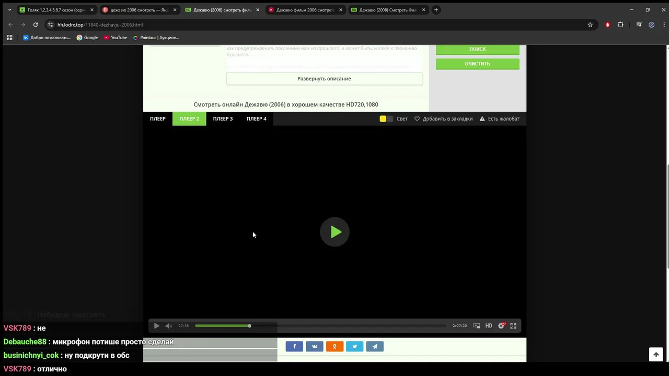Share on VK
Screen dimensions: 669x376
pos(314,346)
